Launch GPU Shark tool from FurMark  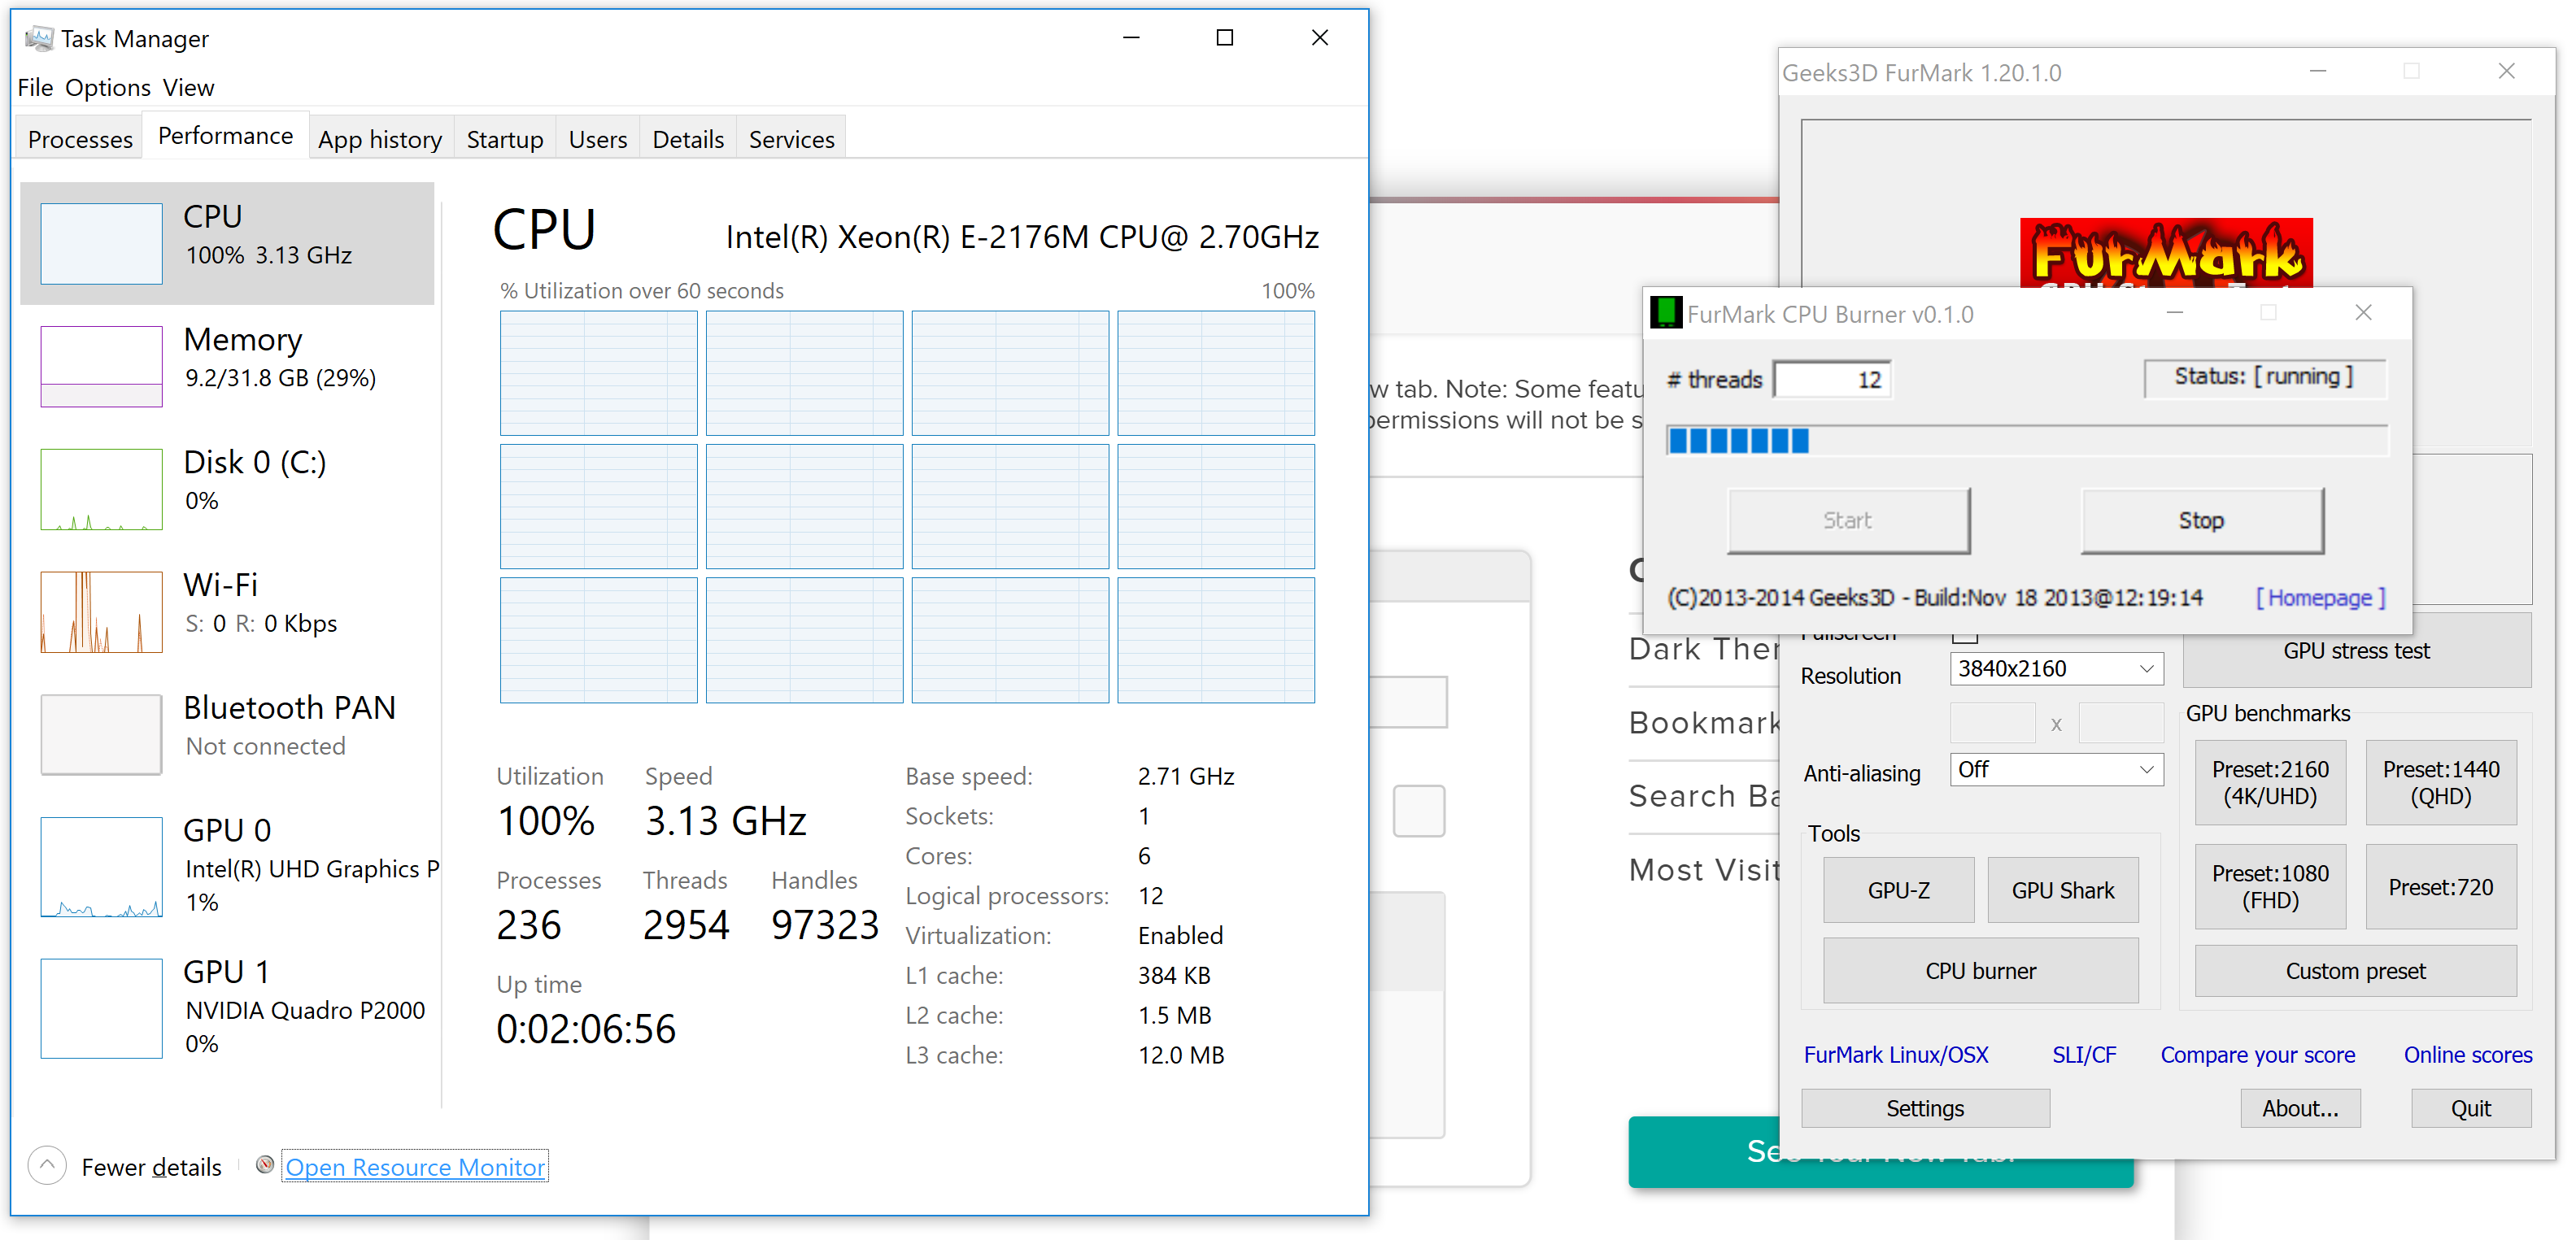pos(2062,890)
